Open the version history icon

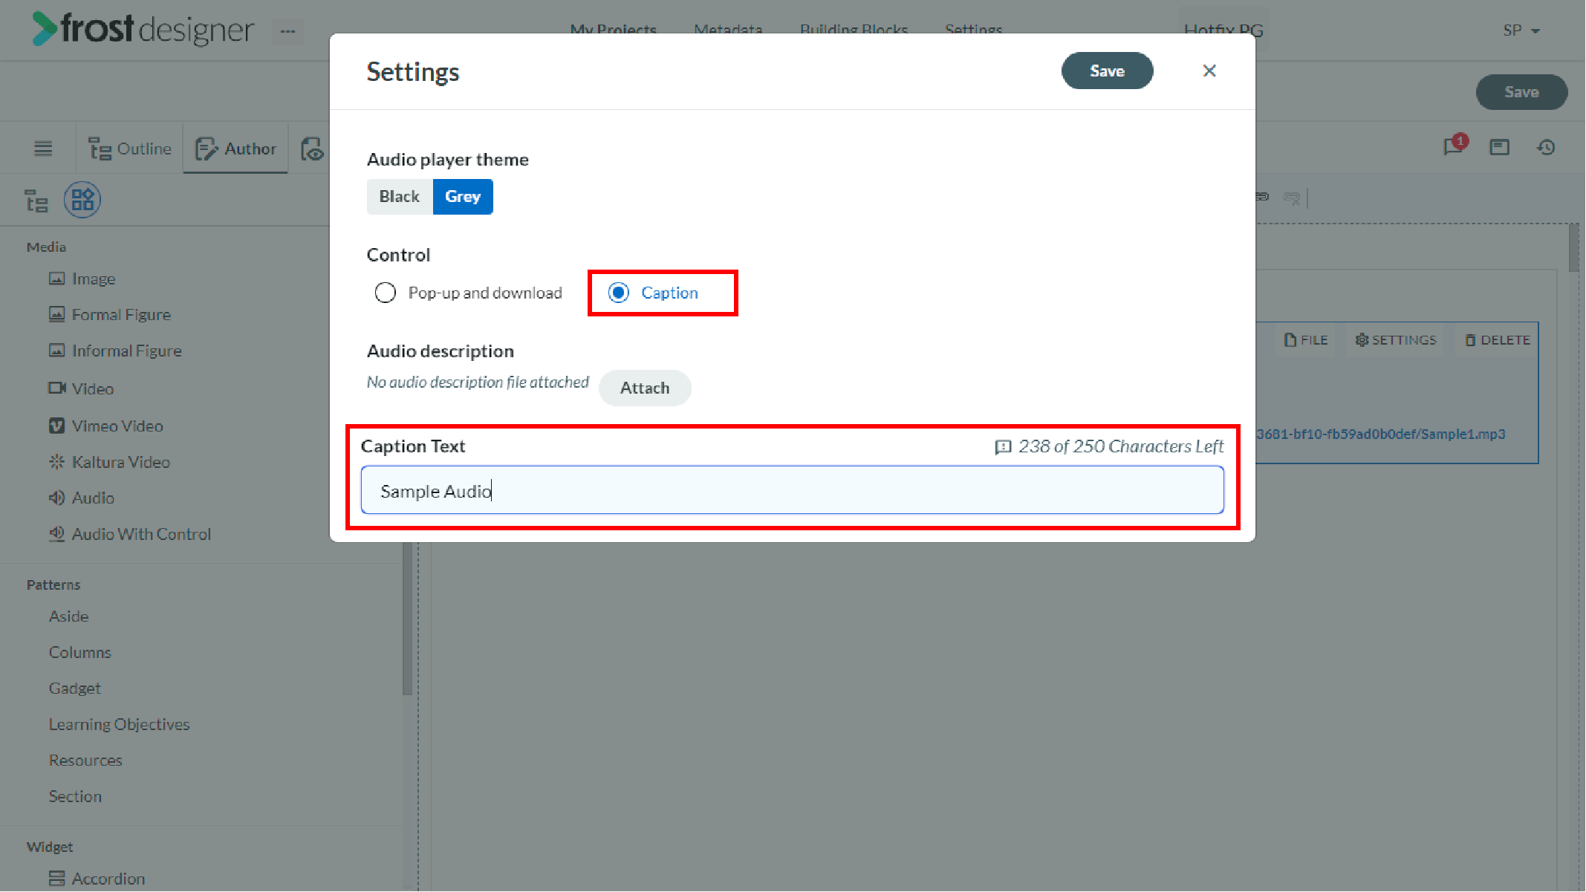1546,147
